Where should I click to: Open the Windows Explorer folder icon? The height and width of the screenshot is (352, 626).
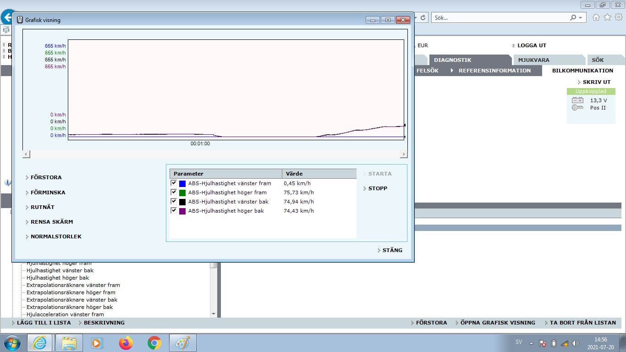pyautogui.click(x=69, y=343)
